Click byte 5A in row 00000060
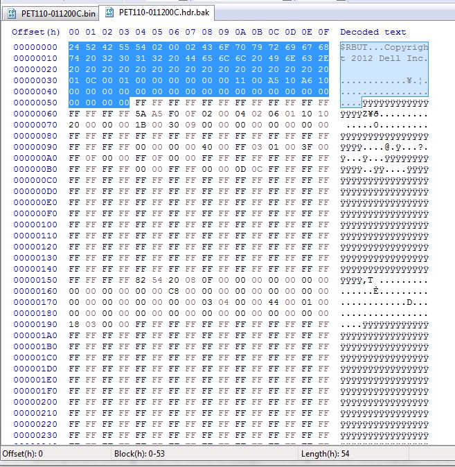 click(141, 114)
